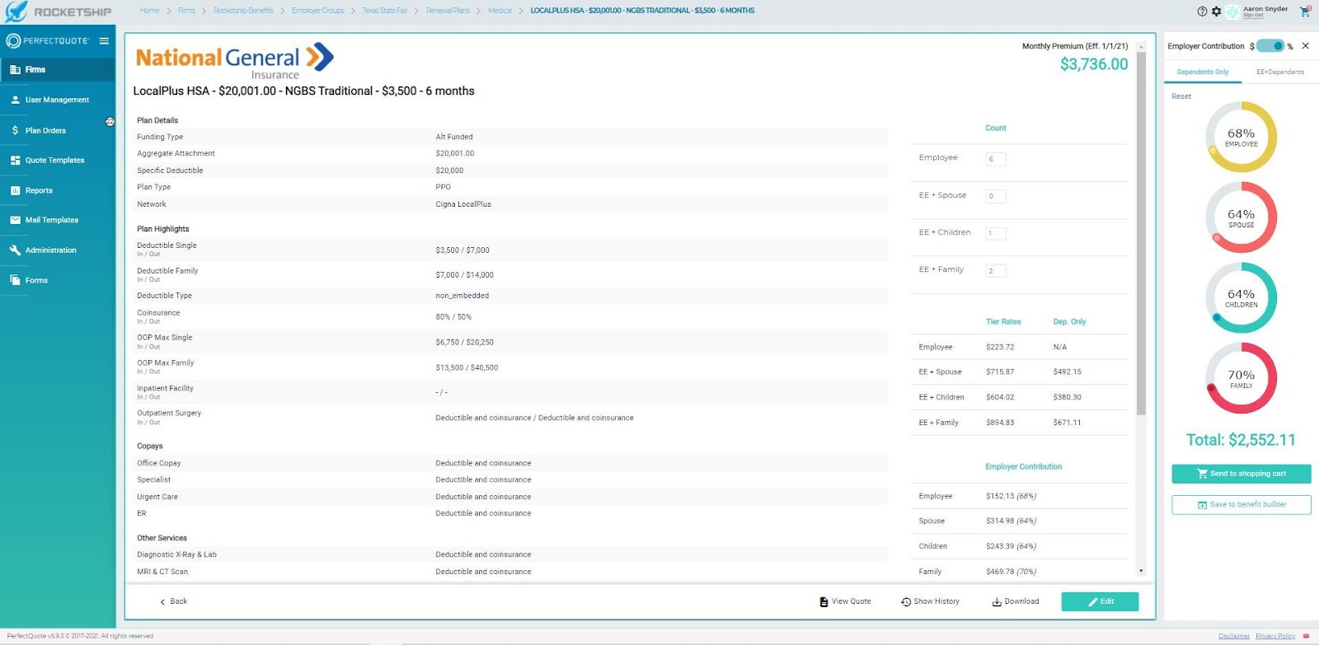Click the red icon in the footer corner
The height and width of the screenshot is (645, 1319).
point(1306,636)
